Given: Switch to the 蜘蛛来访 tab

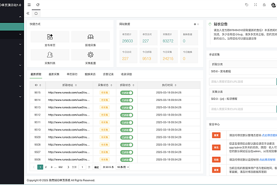Looking at the screenshot, I should [90, 74].
